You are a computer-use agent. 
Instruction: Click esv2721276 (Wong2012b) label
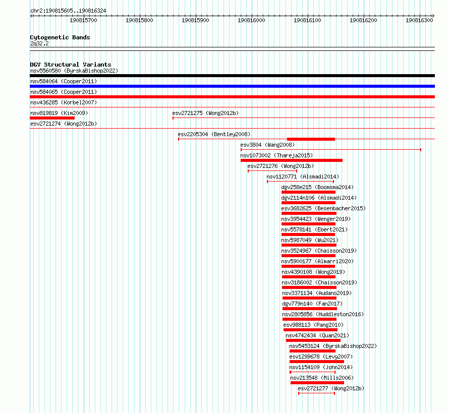click(280, 166)
